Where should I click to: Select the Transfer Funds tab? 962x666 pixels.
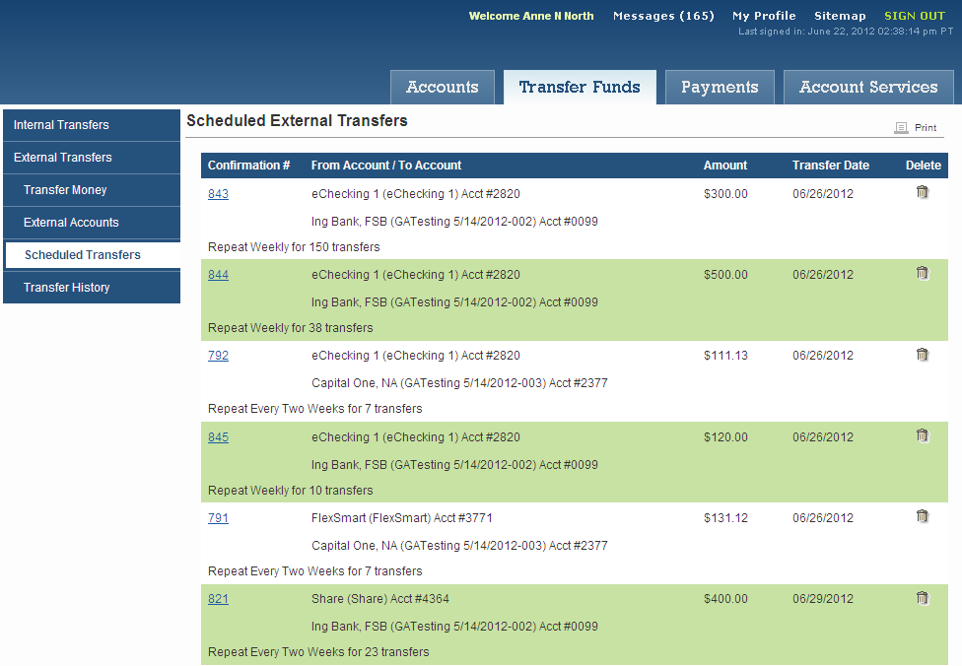pos(580,87)
